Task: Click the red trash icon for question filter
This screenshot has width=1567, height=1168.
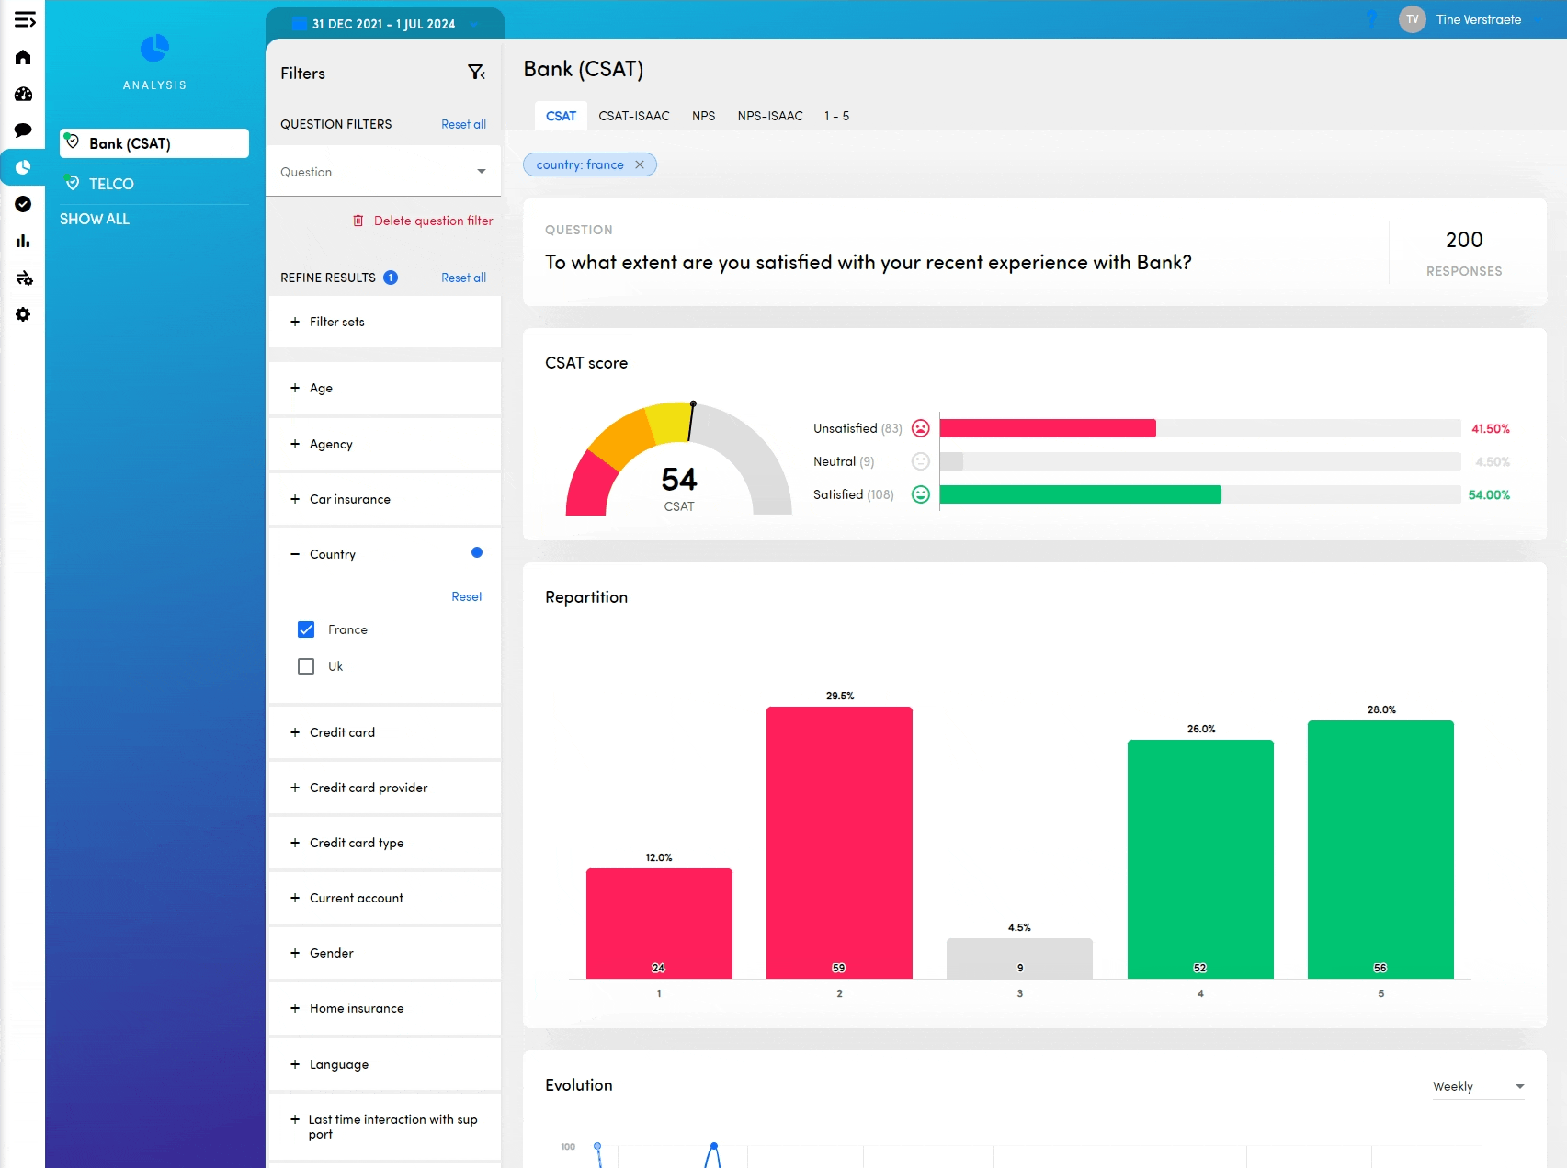Action: tap(358, 221)
